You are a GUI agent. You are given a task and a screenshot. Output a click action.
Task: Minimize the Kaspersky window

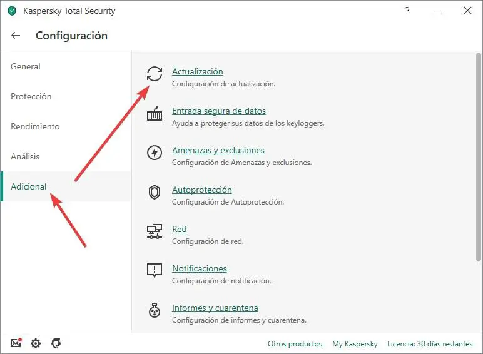(437, 11)
